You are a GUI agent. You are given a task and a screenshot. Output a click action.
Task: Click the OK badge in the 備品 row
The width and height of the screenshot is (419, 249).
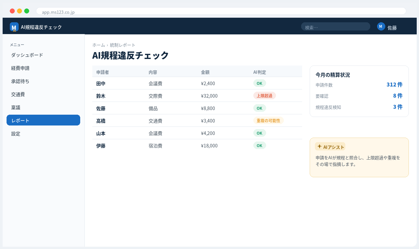260,108
